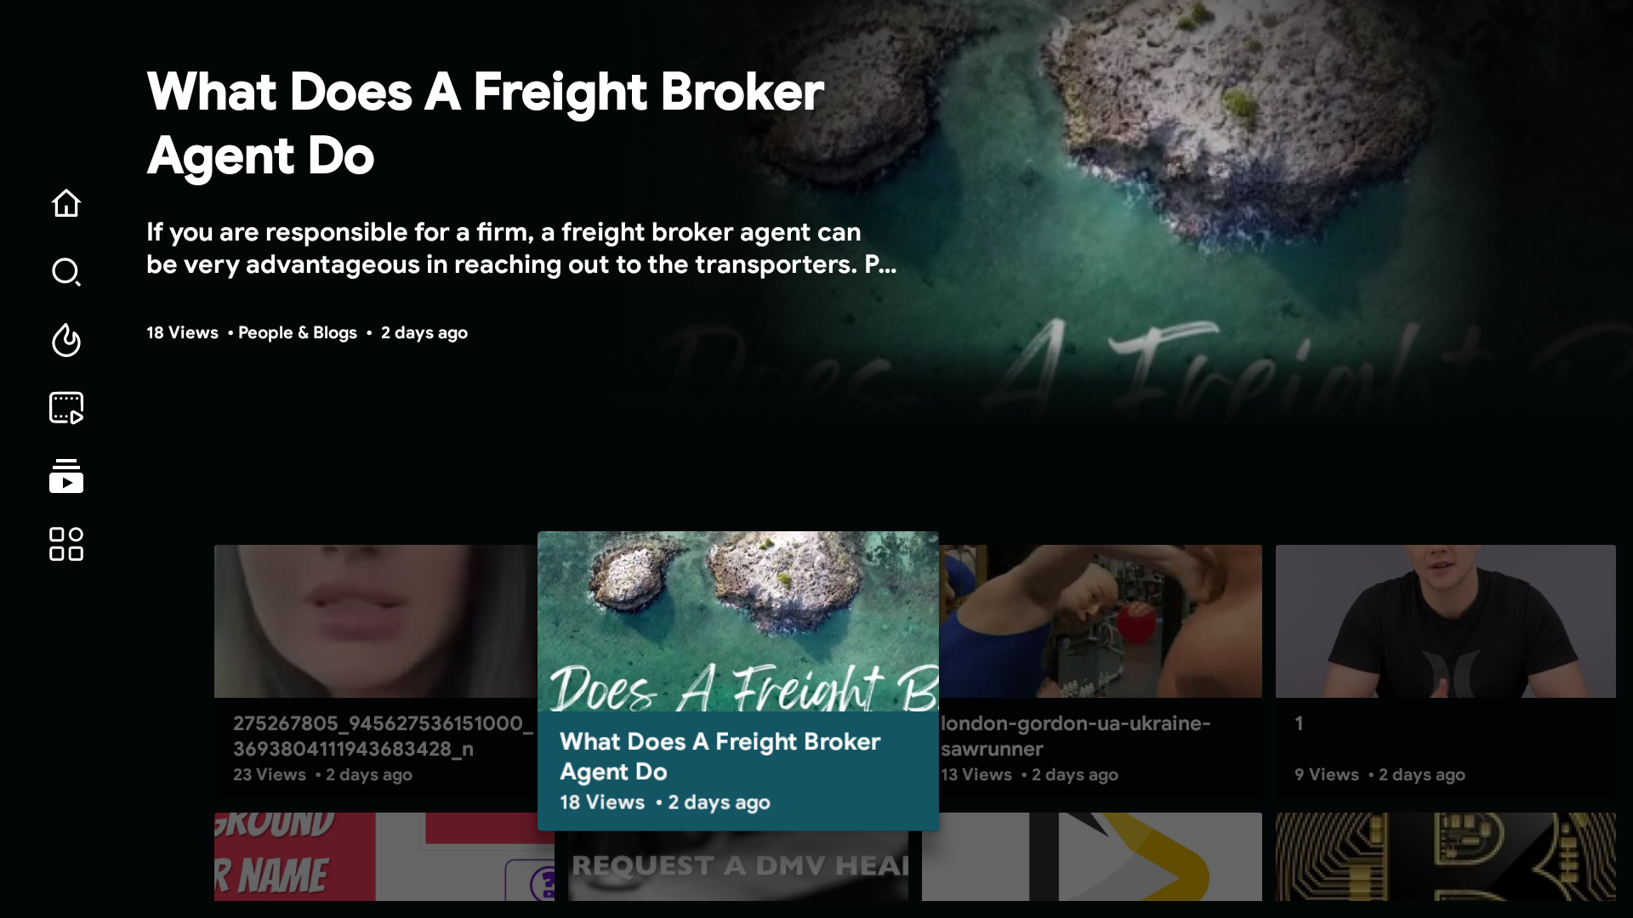This screenshot has width=1633, height=918.
Task: Select the video thumbnail titled 1
Action: 1446,621
